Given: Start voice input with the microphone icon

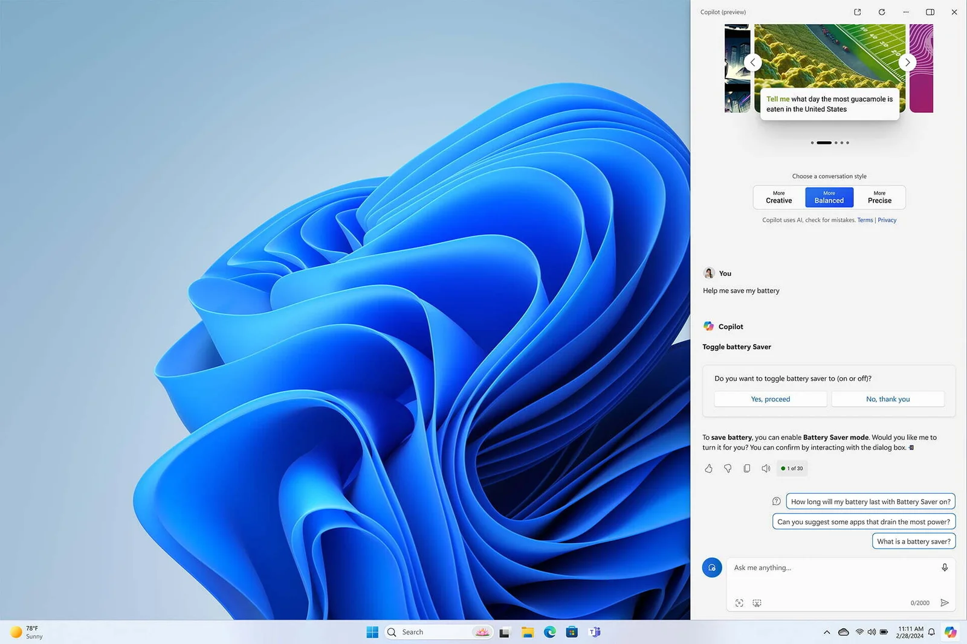Looking at the screenshot, I should (x=945, y=567).
